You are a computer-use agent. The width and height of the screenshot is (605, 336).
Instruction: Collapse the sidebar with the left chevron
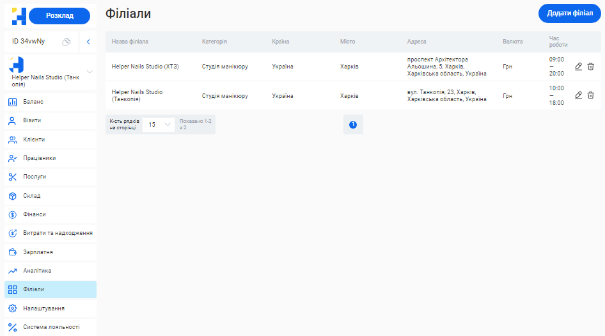point(88,42)
